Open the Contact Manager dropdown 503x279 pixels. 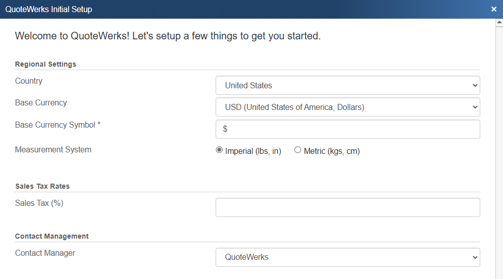[347, 257]
